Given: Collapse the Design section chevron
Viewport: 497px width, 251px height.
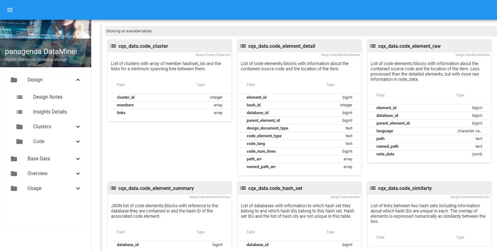Looking at the screenshot, I should tap(78, 80).
